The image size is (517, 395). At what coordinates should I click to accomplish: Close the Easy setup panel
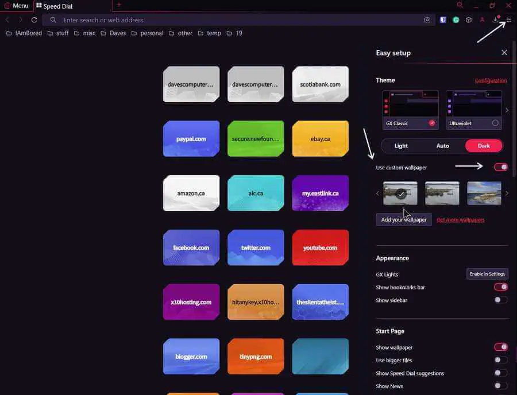click(x=504, y=53)
